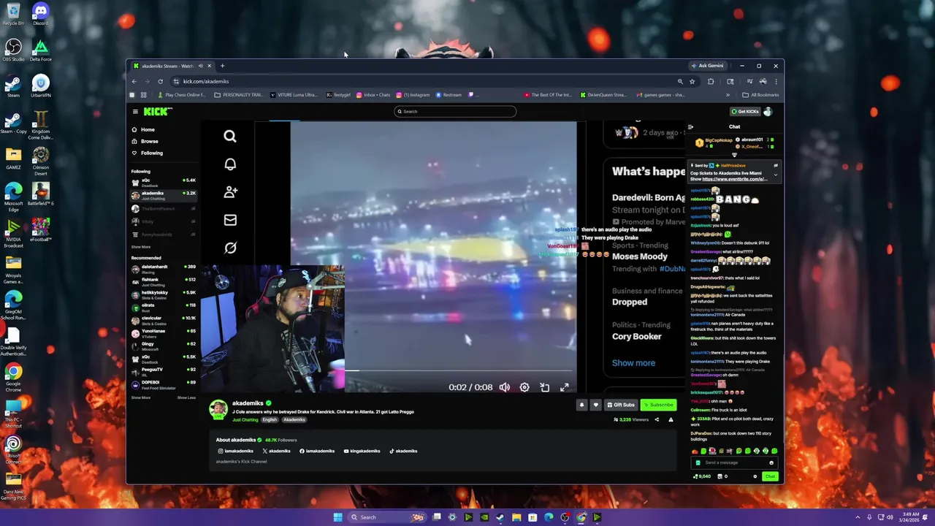The width and height of the screenshot is (935, 526).
Task: Click the notification bell in the stream video
Action: point(230,164)
